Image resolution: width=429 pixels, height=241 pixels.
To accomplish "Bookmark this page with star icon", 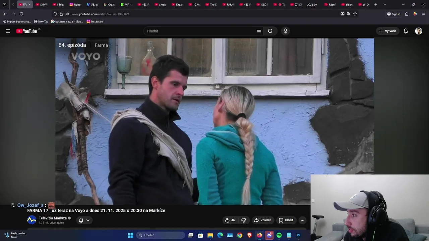I will [355, 14].
